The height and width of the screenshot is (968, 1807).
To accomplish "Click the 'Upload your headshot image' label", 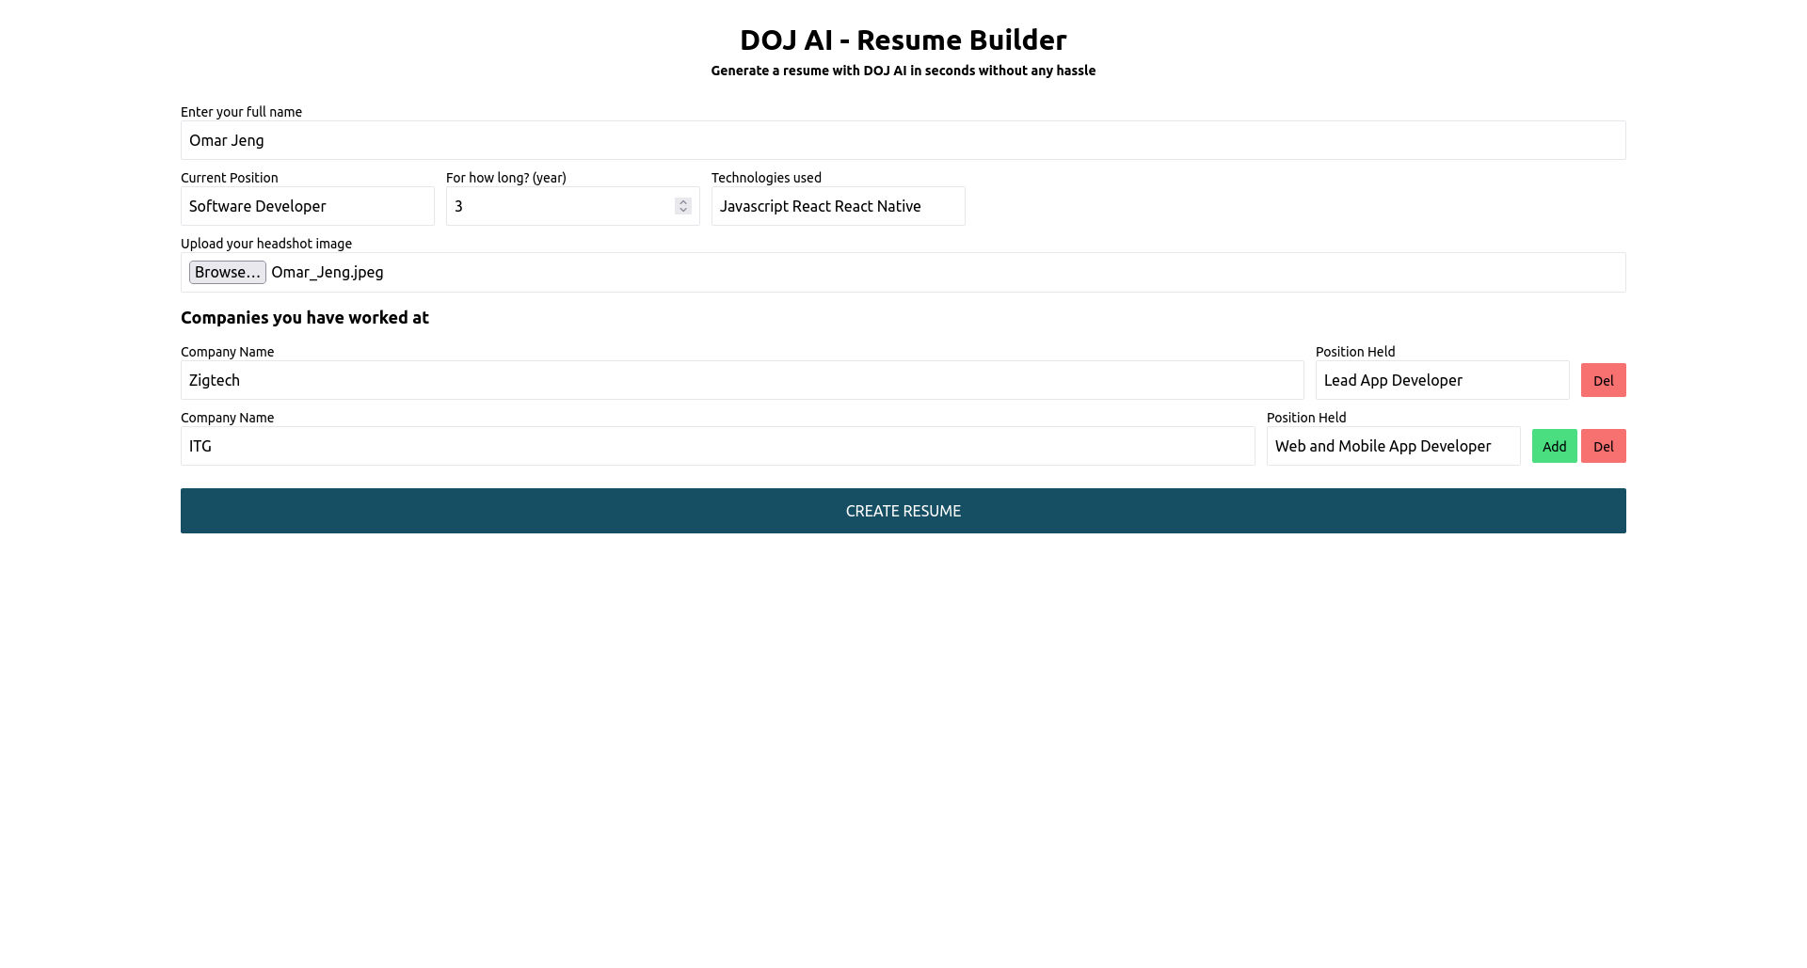I will point(265,243).
